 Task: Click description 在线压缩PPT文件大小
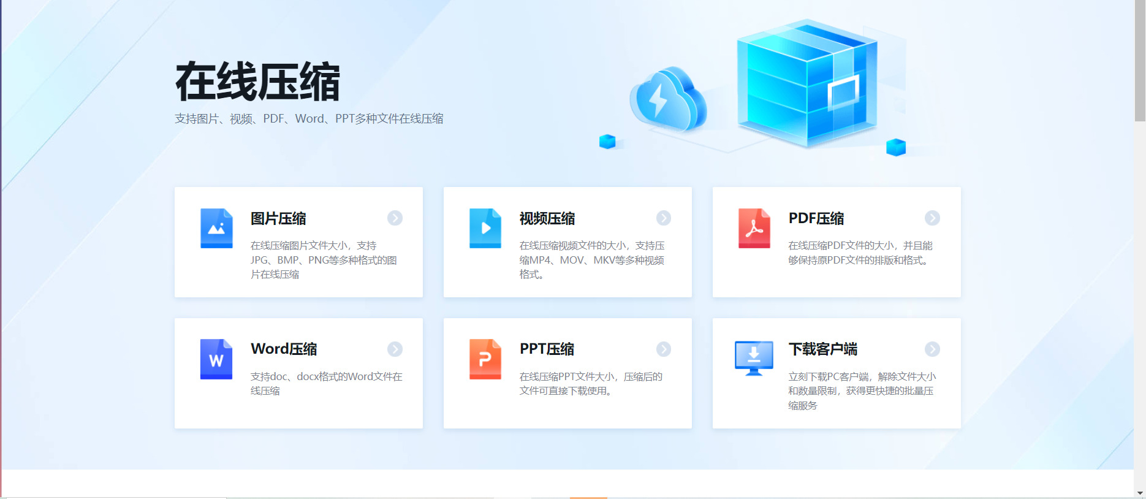pos(591,384)
